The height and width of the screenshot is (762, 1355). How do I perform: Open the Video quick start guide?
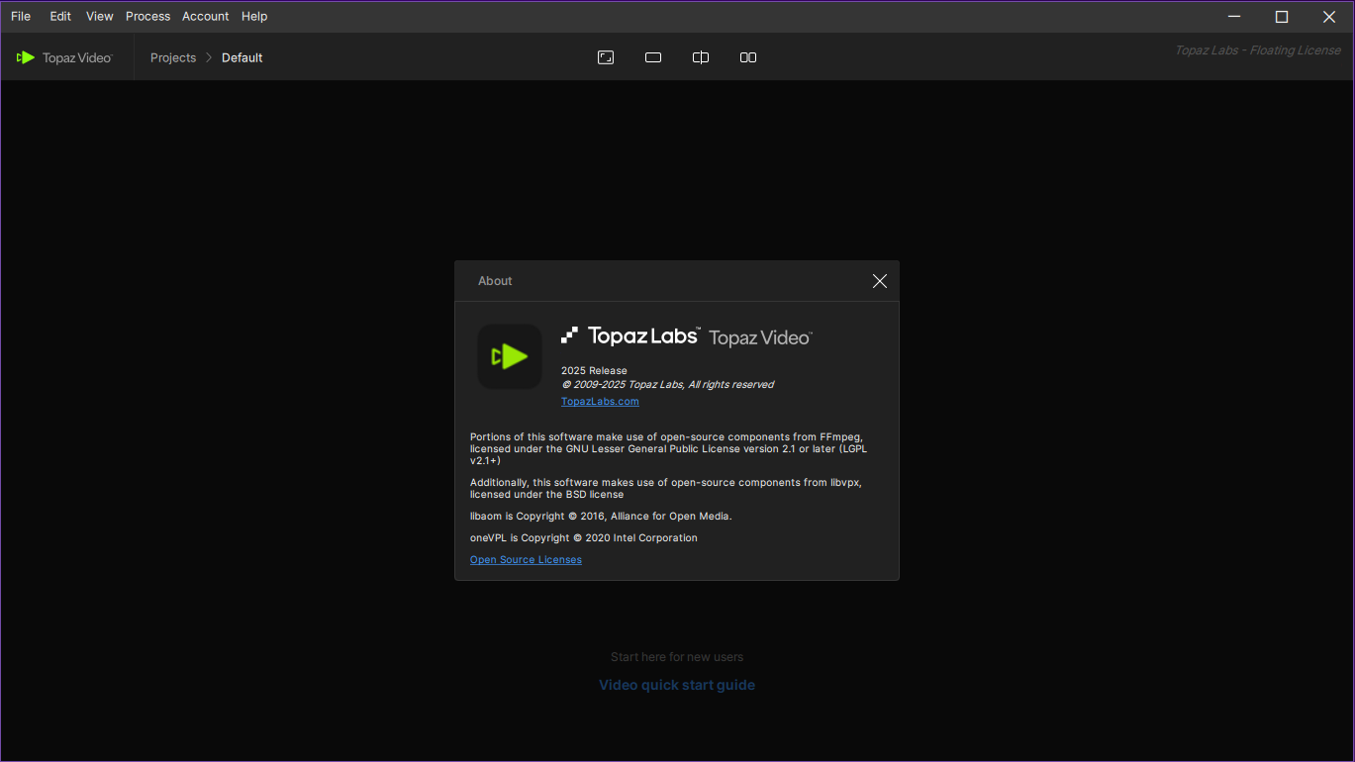677,685
